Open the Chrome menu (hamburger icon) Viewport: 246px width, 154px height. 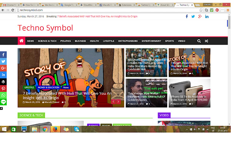tap(228, 10)
